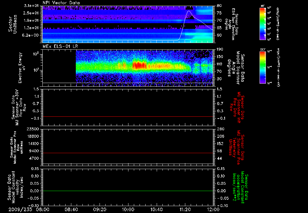Click the "14100" scanner position tick label
Image resolution: width=308 pixels, height=213 pixels.
click(x=34, y=144)
